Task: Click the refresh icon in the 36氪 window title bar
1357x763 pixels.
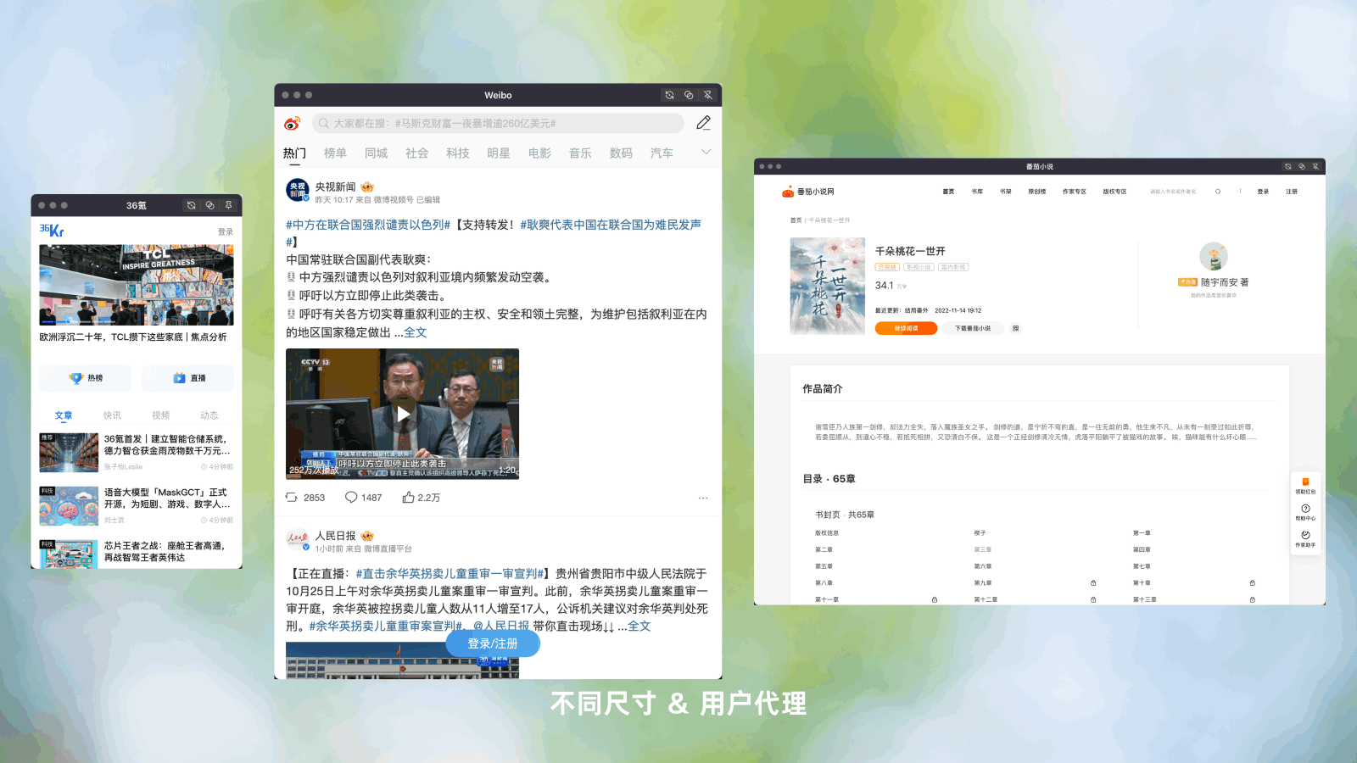Action: click(x=192, y=205)
